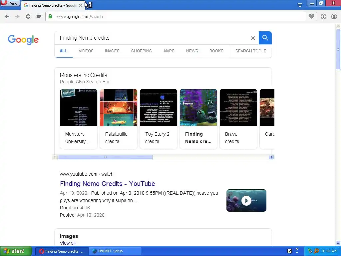This screenshot has width=341, height=256.
Task: Open the Finding Nemo credits carousel thumbnail
Action: (198, 108)
